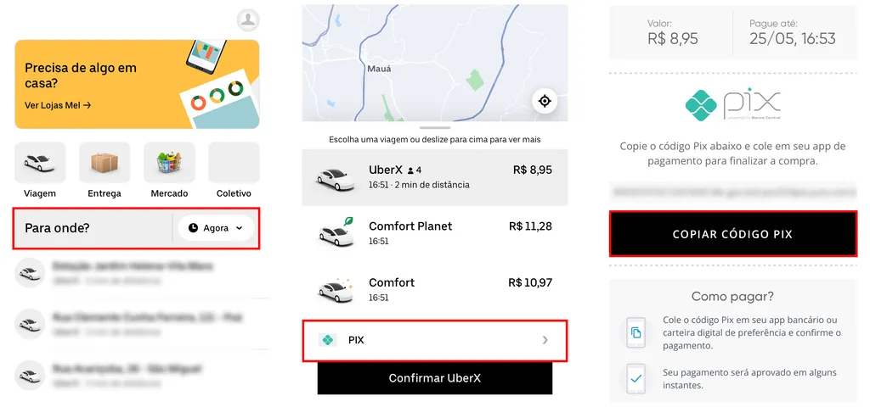This screenshot has height=407, width=870.
Task: Select the Comfort Planet ride option
Action: click(x=434, y=232)
